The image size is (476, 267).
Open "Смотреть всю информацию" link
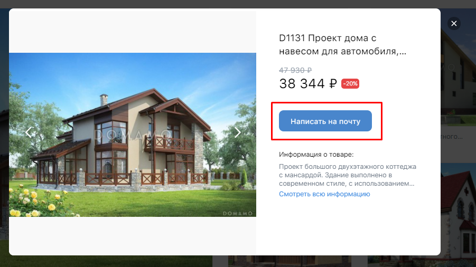tap(324, 194)
